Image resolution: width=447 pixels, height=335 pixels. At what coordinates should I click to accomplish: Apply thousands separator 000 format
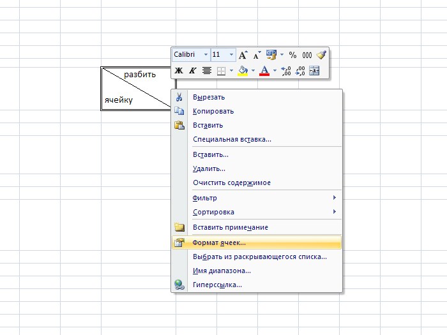pos(307,56)
